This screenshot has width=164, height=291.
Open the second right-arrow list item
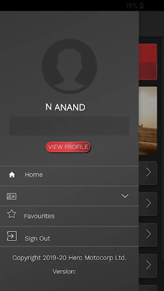click(x=148, y=204)
